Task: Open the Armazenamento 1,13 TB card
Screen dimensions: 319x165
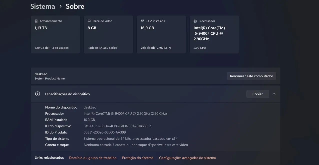Action: (x=55, y=34)
